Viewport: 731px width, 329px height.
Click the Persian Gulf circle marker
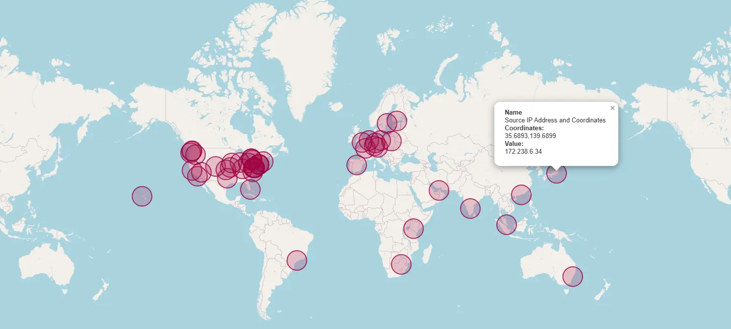(x=439, y=190)
